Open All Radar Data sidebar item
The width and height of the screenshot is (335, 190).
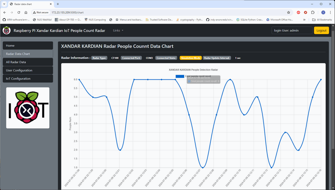[x=28, y=62]
